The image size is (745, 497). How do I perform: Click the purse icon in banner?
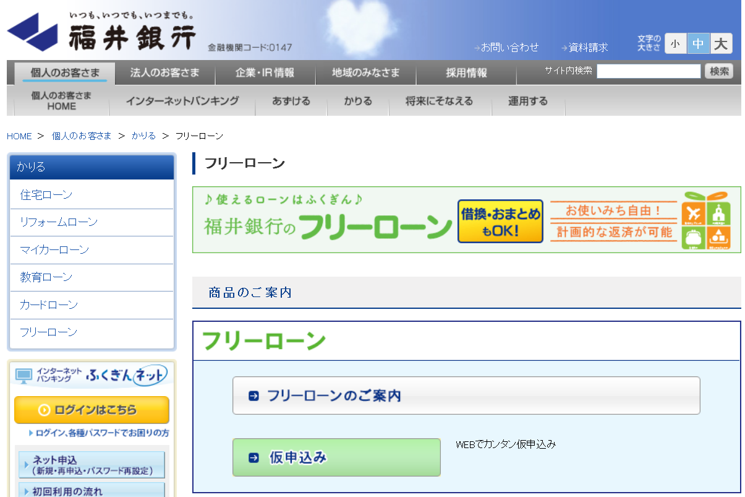693,238
